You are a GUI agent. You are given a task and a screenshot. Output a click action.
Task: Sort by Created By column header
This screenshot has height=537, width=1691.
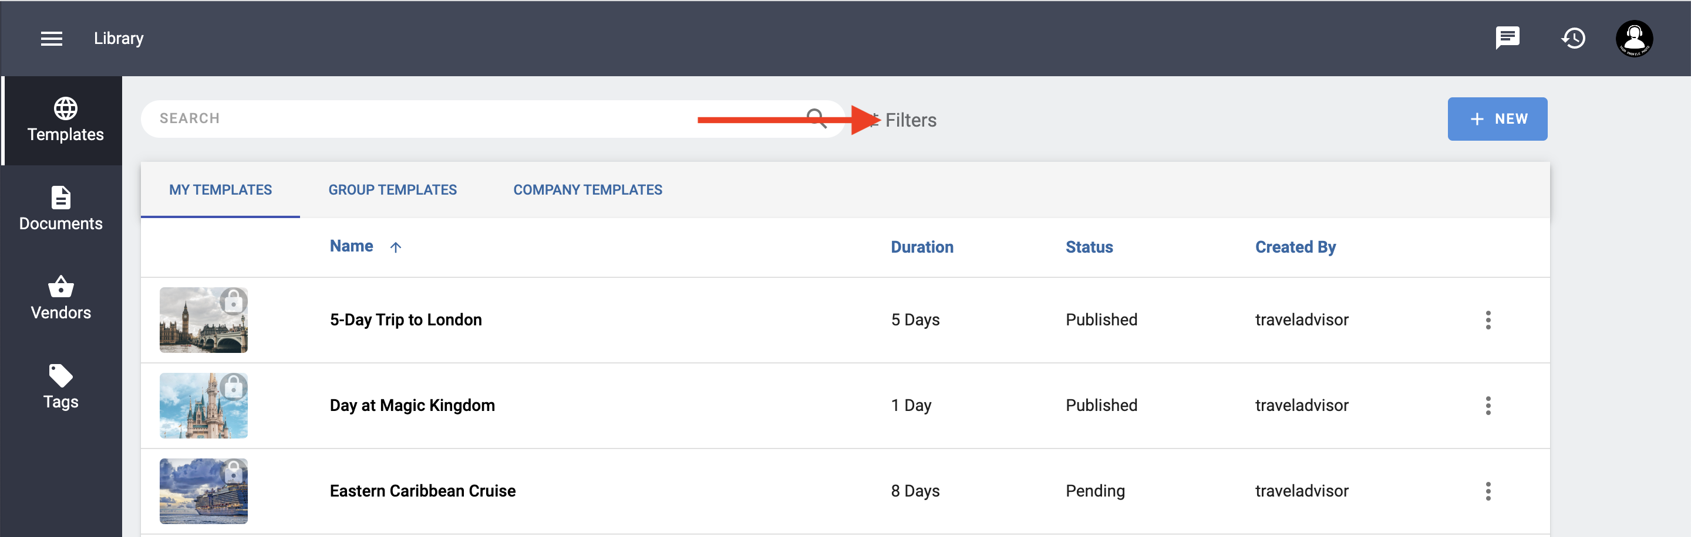coord(1295,247)
